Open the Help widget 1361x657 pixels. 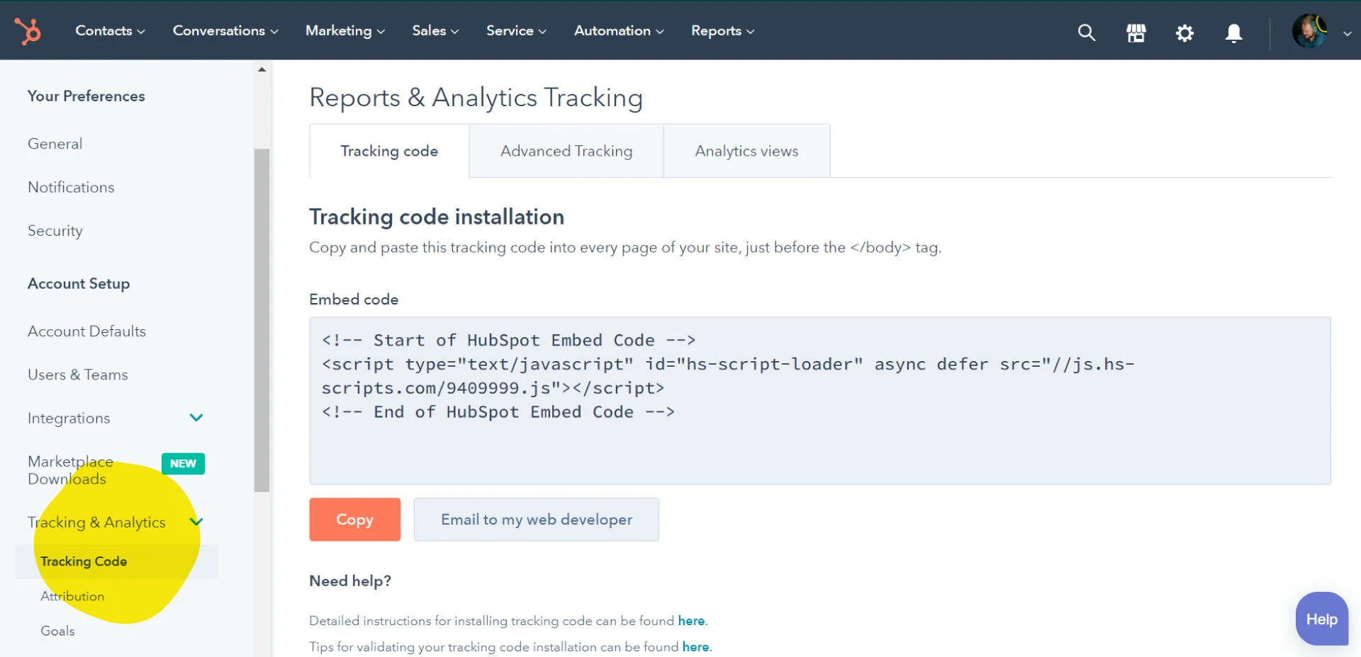[1321, 618]
